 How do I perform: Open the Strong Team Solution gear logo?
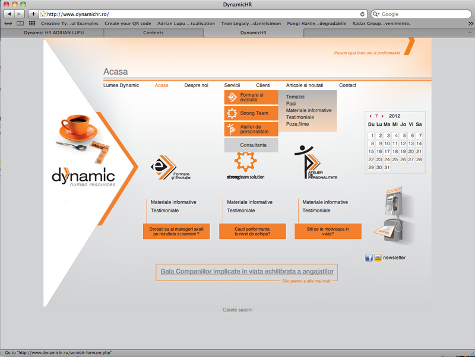pos(245,165)
